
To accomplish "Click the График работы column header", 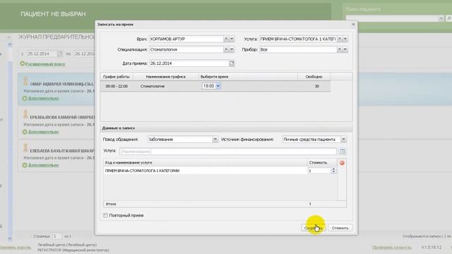I will 117,77.
